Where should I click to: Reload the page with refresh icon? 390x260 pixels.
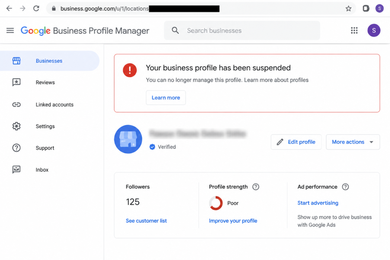[x=36, y=8]
